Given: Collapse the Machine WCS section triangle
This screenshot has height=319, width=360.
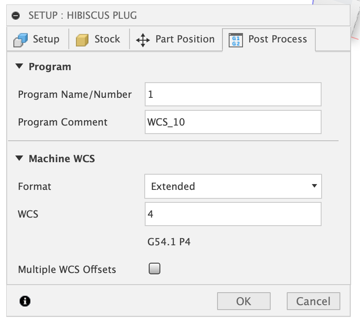Looking at the screenshot, I should (19, 159).
